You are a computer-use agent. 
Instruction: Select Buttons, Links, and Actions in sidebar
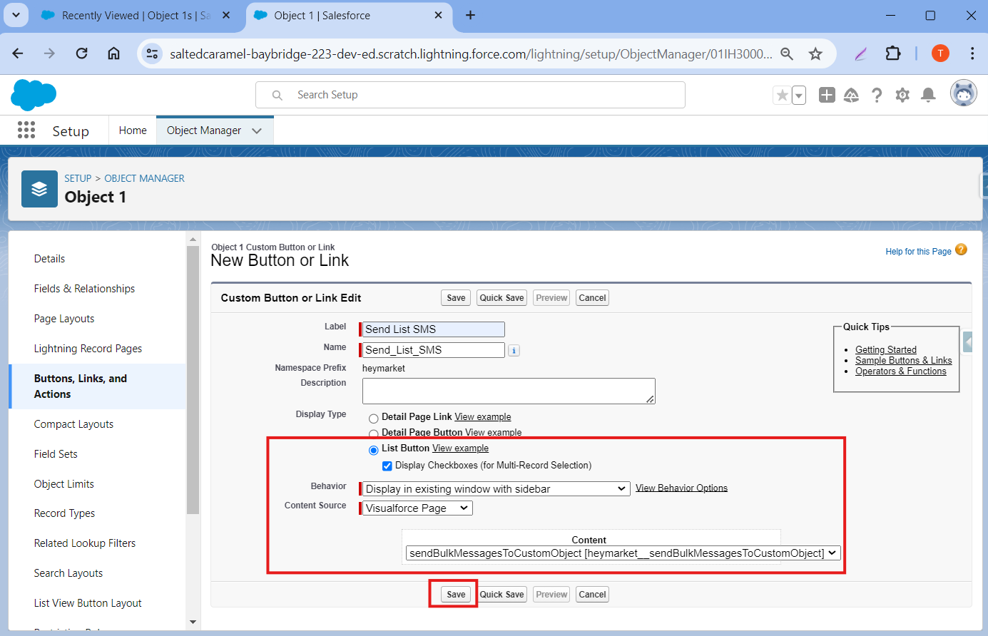point(97,386)
